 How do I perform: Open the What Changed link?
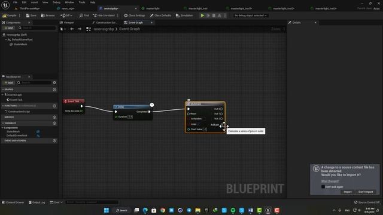point(330,181)
